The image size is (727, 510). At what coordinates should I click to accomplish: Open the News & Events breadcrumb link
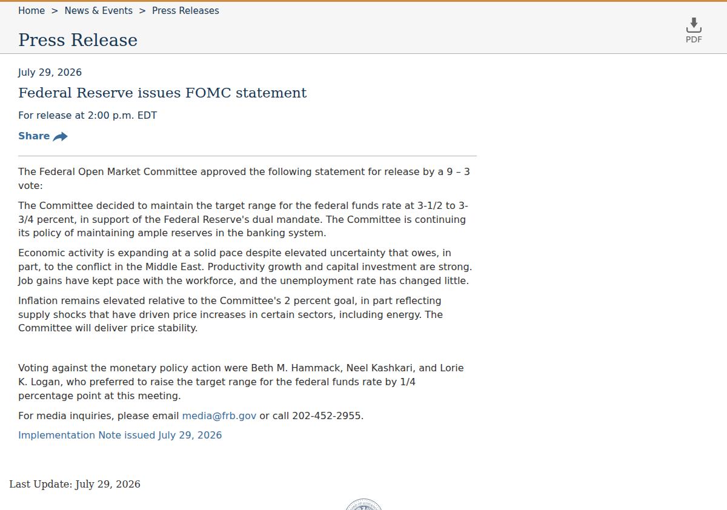[x=99, y=11]
